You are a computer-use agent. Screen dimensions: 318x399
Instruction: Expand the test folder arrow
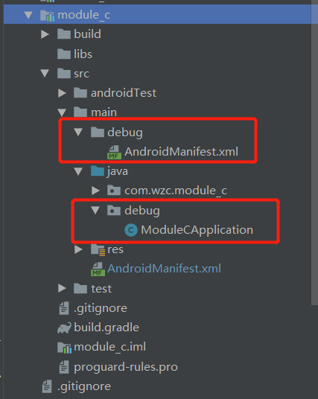click(x=62, y=288)
